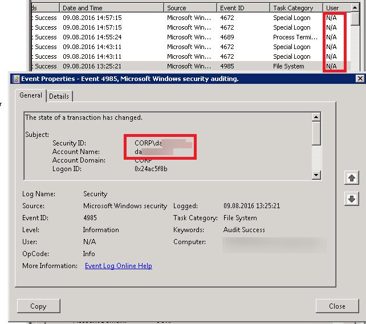Open the Details tab
This screenshot has height=324, width=366.
(59, 96)
